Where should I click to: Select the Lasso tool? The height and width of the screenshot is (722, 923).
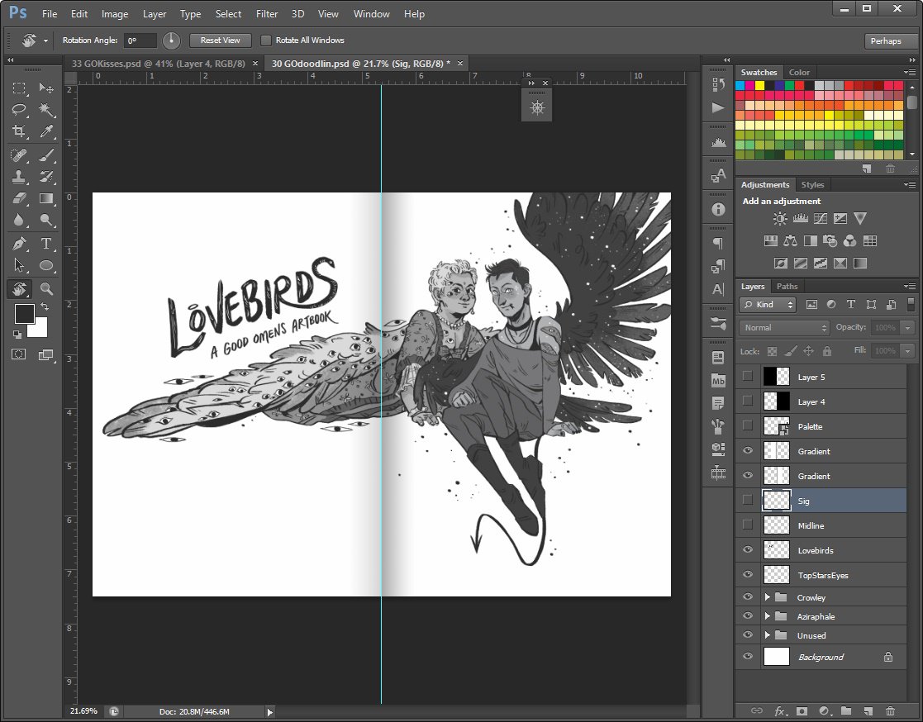[19, 109]
